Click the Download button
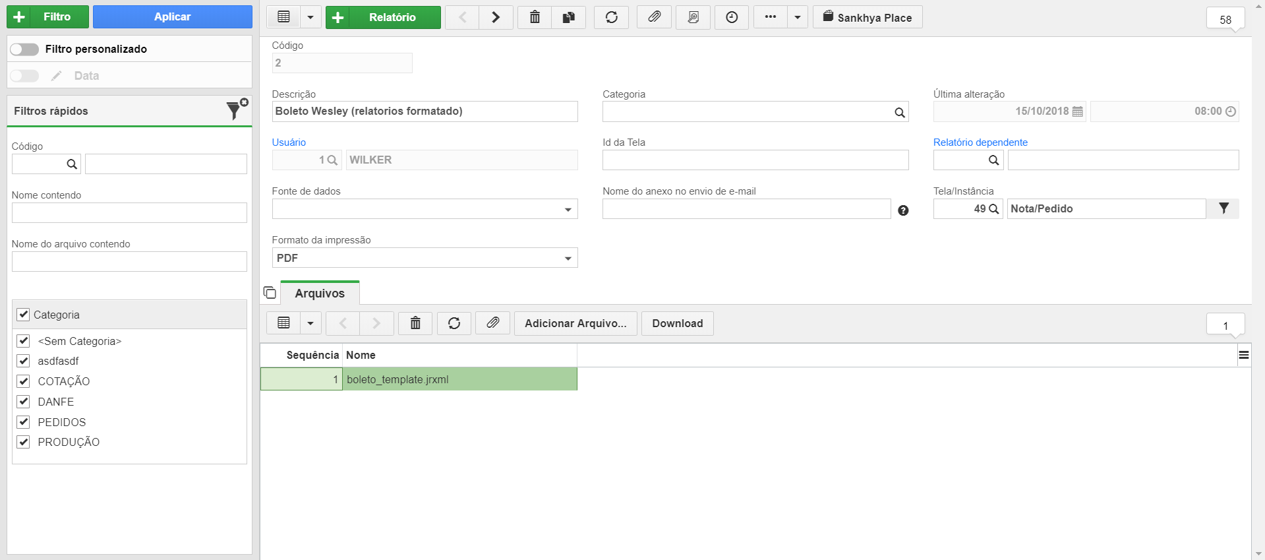The width and height of the screenshot is (1265, 560). click(678, 323)
